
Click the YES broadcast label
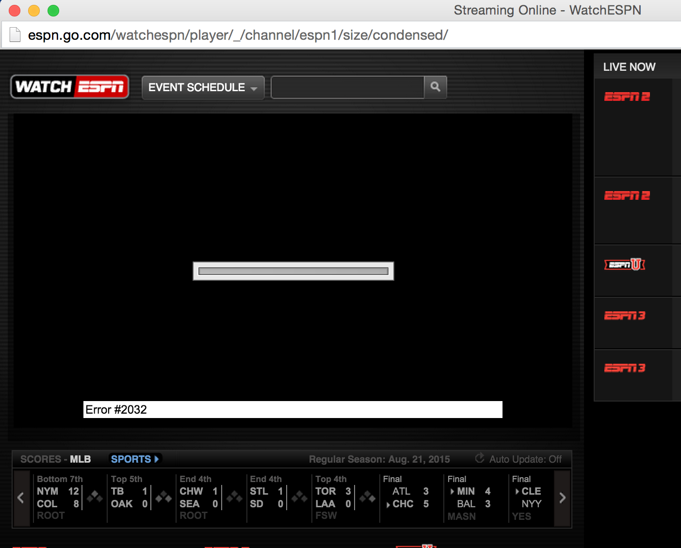(522, 516)
